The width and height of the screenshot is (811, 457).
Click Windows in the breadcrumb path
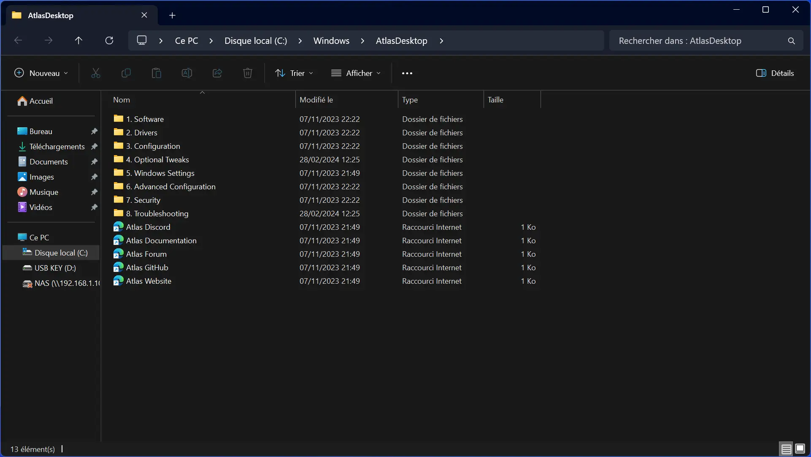click(331, 41)
